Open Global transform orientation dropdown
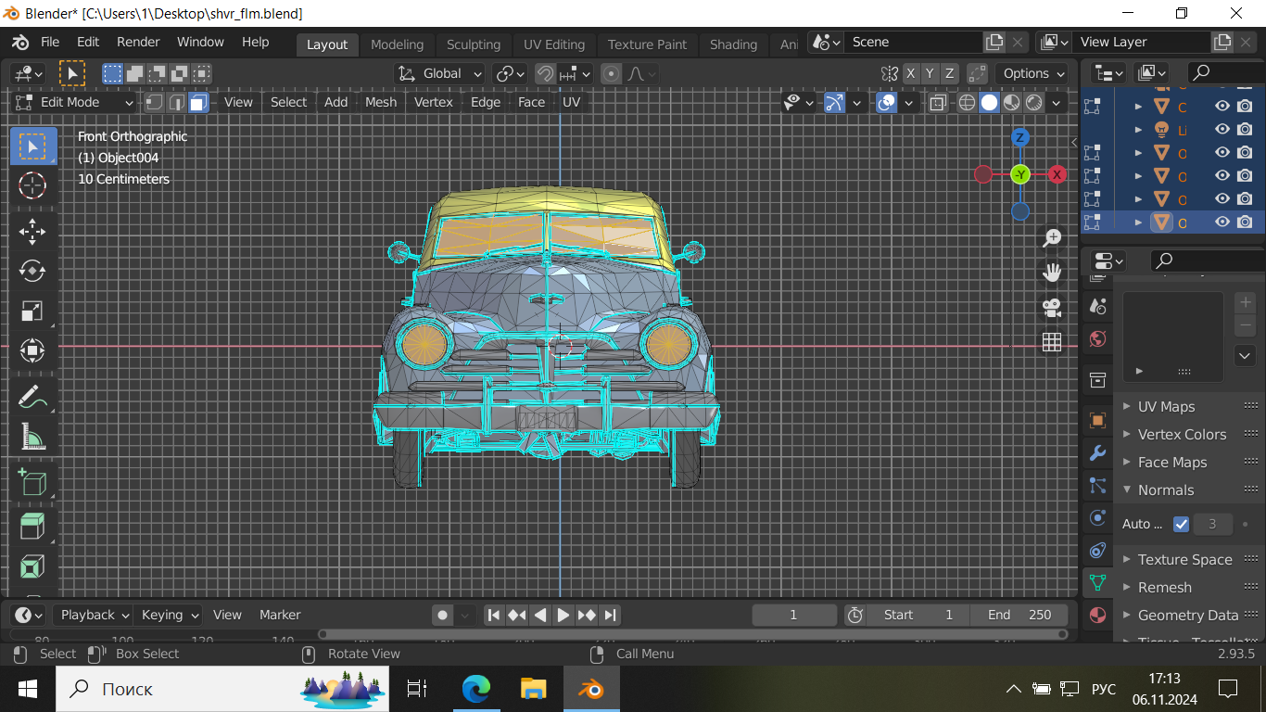Screen dimensions: 1266x712 point(440,73)
